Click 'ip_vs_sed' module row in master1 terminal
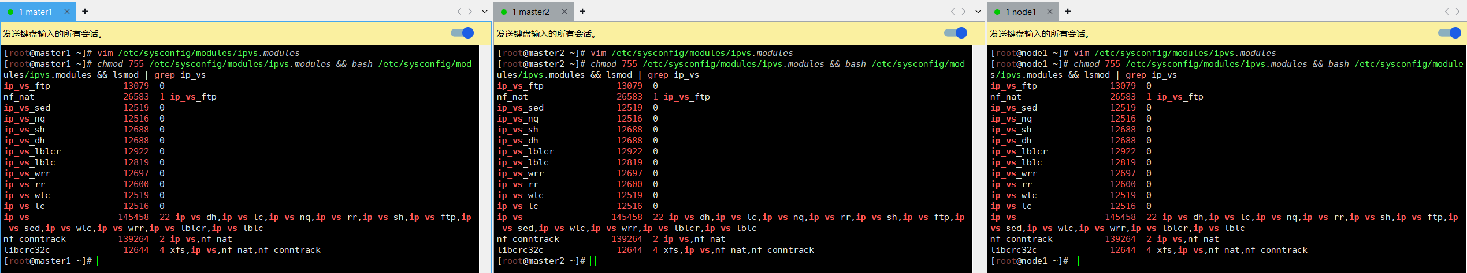Screen dimensions: 1467x273 pos(84,108)
